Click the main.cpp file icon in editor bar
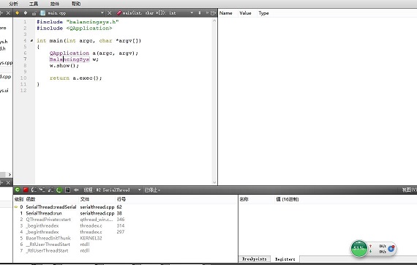417x265 pixels. [x=42, y=12]
